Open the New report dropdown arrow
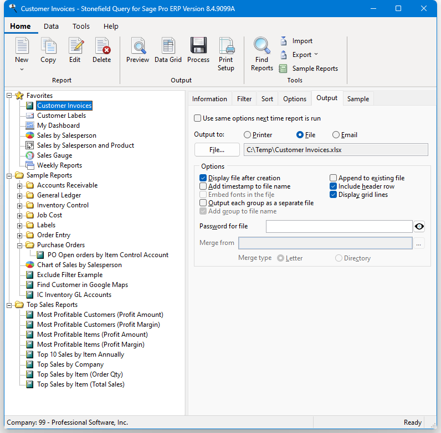 tap(22, 69)
